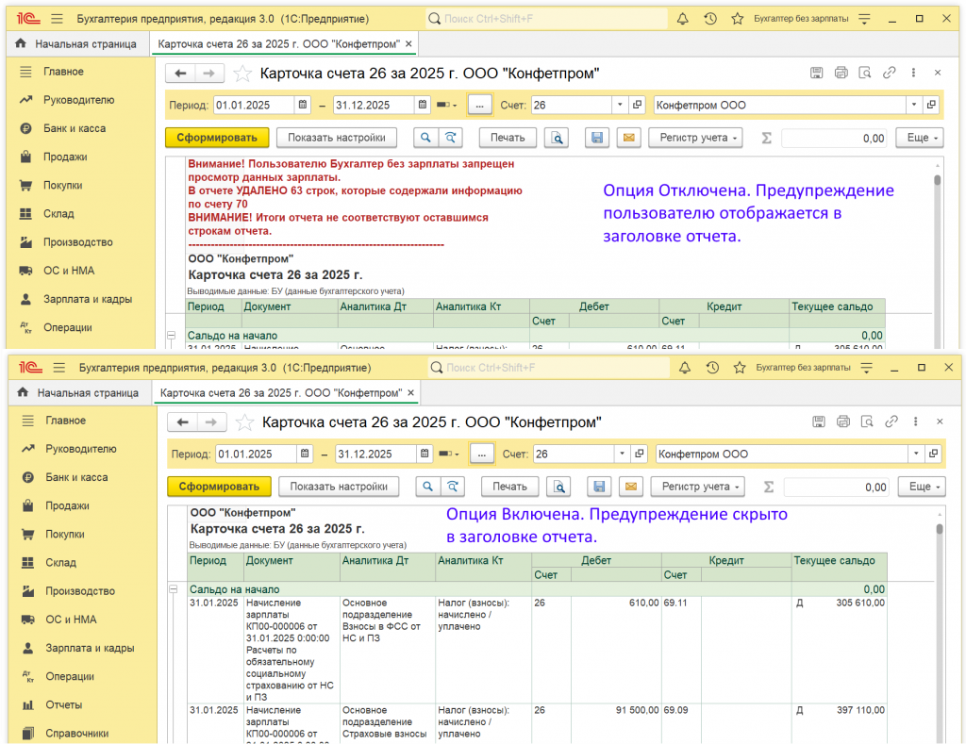The image size is (966, 744).
Task: Open the history clock icon in the lower window
Action: [x=712, y=367]
